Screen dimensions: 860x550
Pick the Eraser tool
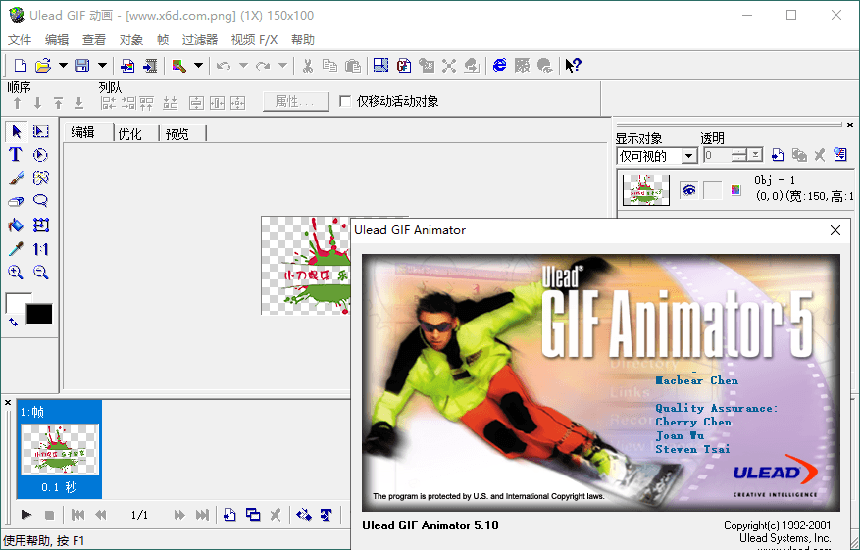16,202
